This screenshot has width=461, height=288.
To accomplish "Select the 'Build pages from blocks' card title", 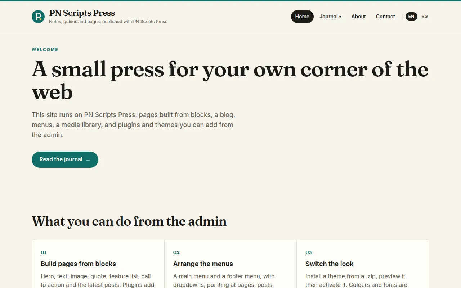I will pos(78,264).
